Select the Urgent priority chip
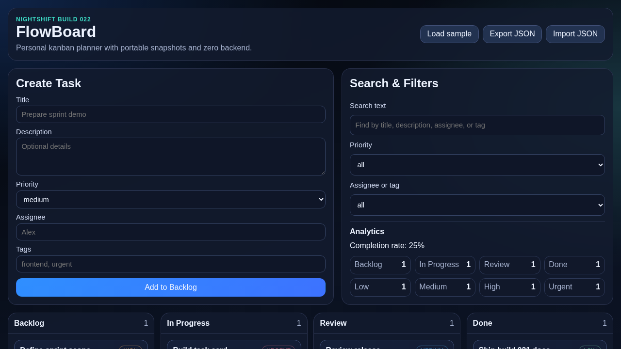The width and height of the screenshot is (621, 349). [574, 287]
